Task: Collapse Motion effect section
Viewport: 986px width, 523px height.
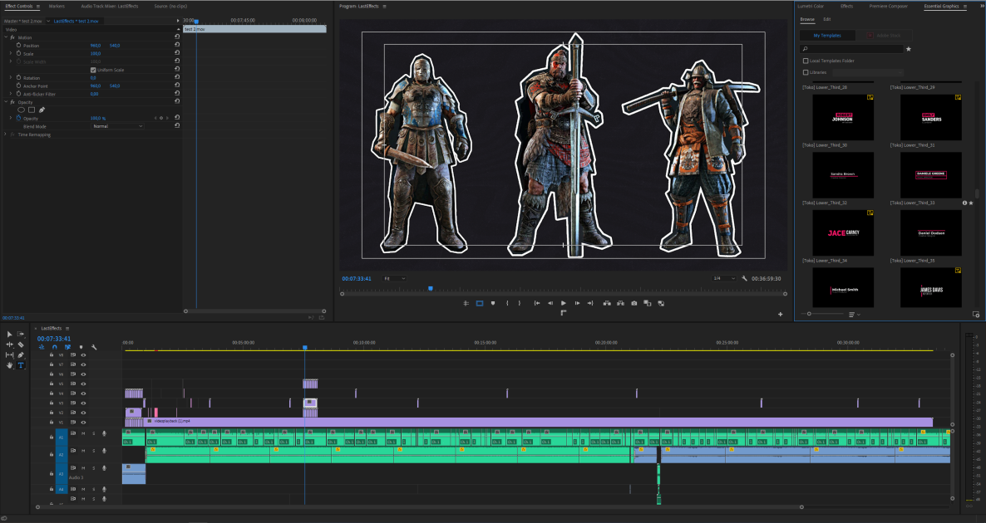Action: (6, 37)
